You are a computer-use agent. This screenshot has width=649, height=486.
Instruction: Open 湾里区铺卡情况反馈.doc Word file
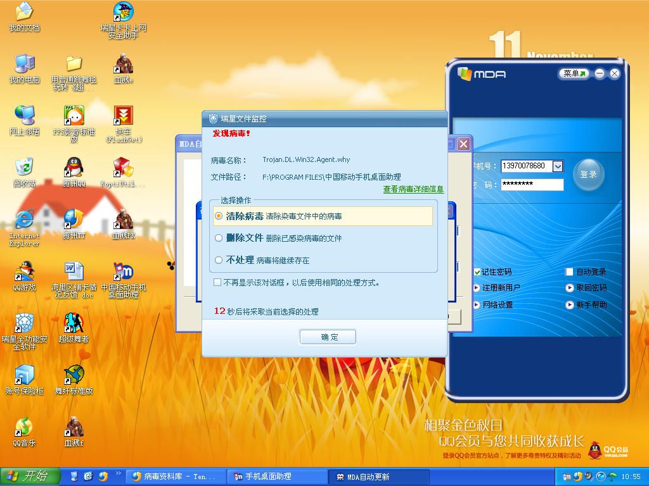(74, 280)
